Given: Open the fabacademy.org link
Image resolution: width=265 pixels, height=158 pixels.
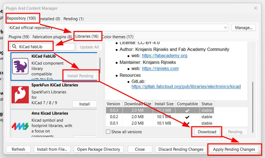Looking at the screenshot, I should point(164,56).
